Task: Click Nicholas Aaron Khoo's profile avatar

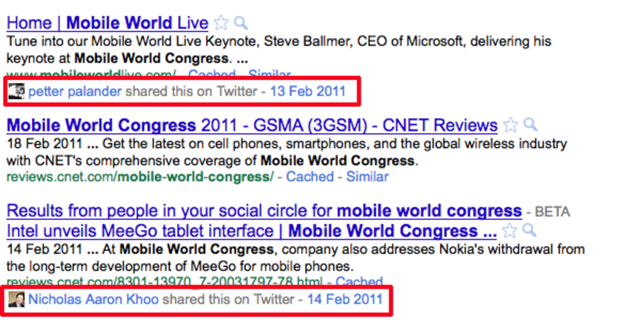Action: (16, 299)
